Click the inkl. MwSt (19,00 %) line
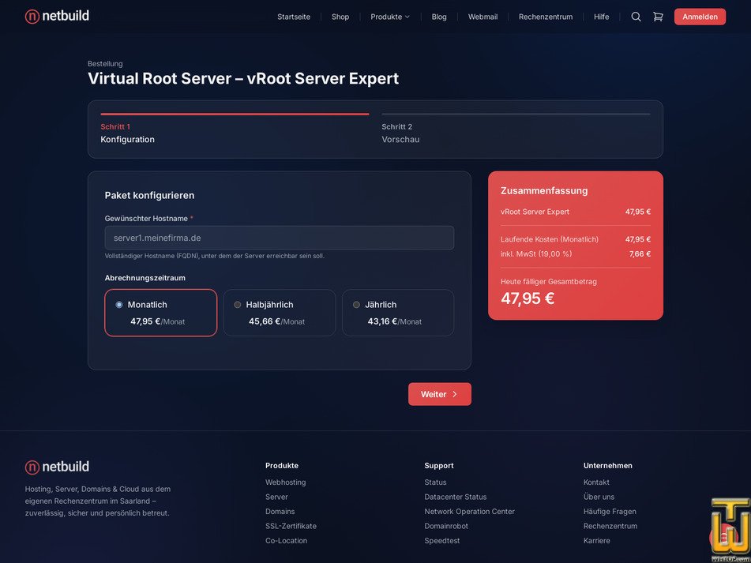The image size is (751, 563). [575, 253]
